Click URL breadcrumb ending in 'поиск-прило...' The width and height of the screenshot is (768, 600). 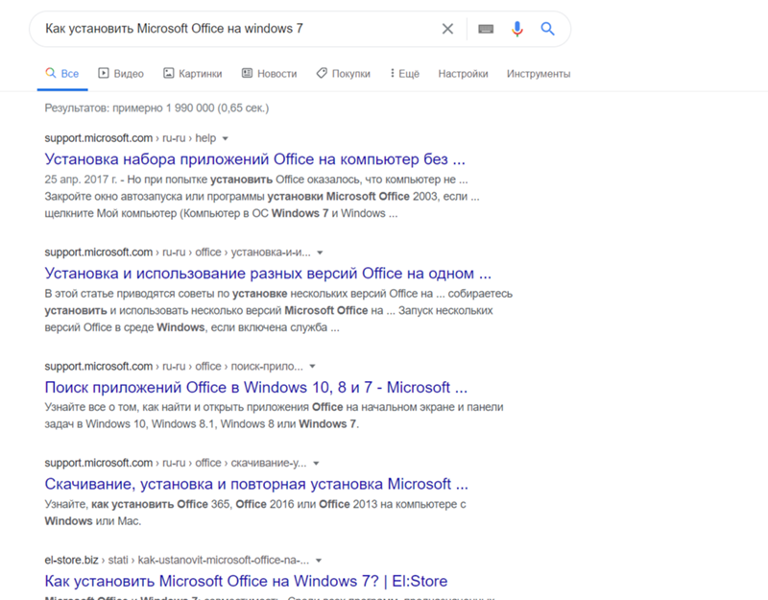click(174, 366)
